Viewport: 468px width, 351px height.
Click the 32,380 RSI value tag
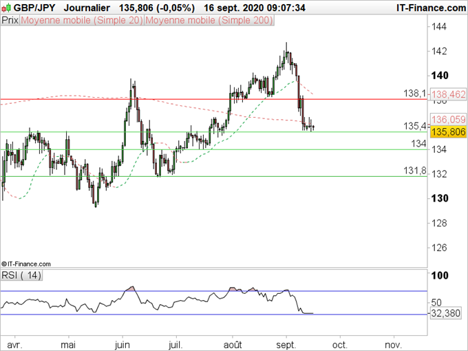pos(445,313)
